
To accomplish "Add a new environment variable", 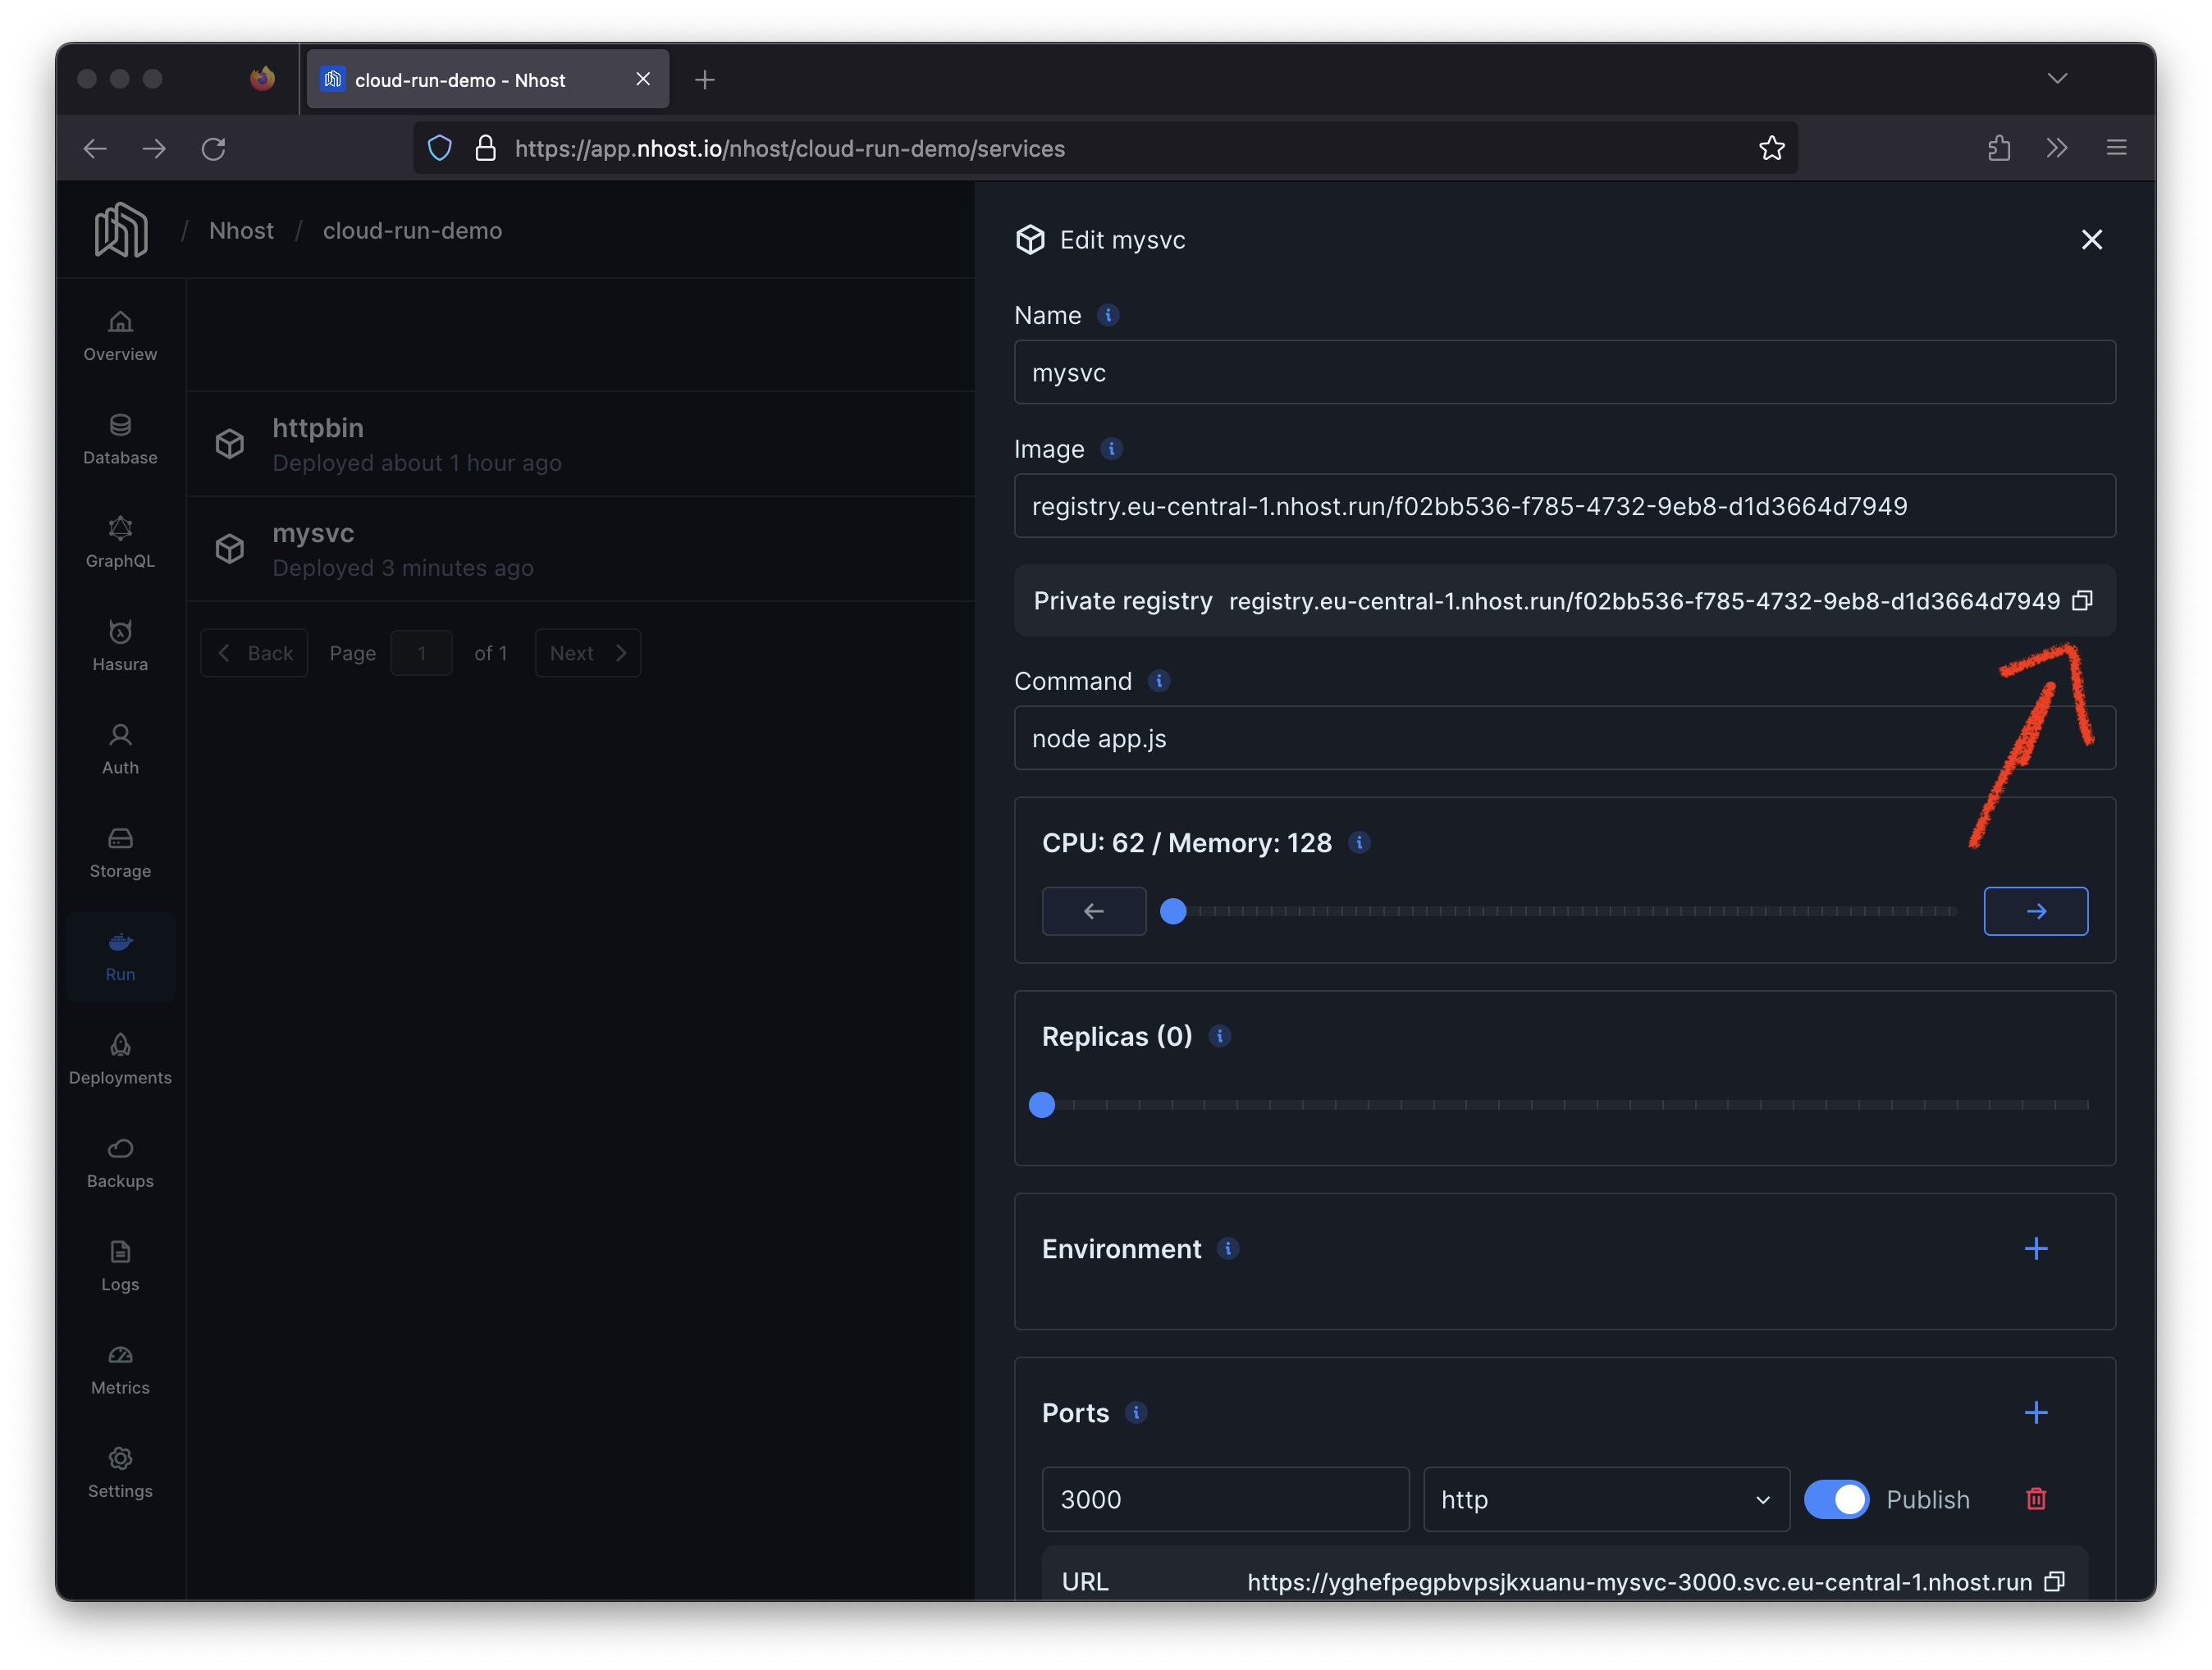I will coord(2035,1248).
